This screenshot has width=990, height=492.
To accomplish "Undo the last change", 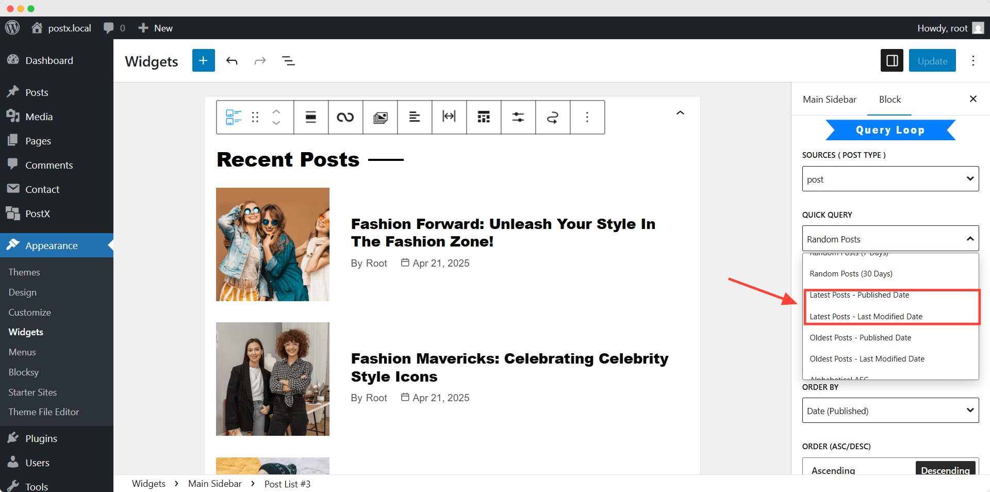I will [x=232, y=61].
